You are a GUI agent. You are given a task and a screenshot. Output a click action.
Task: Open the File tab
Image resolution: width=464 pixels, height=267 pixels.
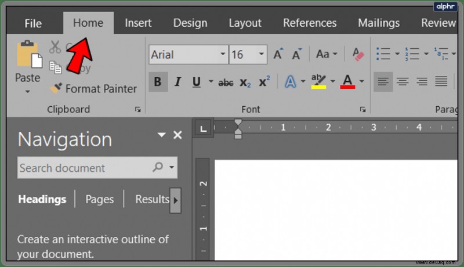(x=33, y=23)
